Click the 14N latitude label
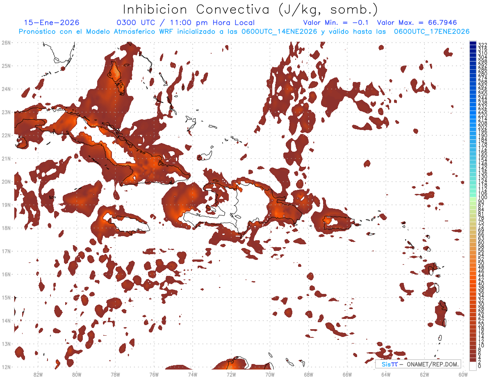Screen dimensions: 492x380 point(6,320)
